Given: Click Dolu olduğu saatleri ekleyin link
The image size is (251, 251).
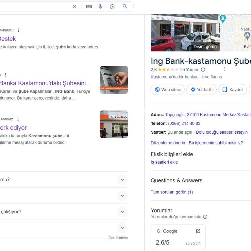Looking at the screenshot, I should coord(222,132).
